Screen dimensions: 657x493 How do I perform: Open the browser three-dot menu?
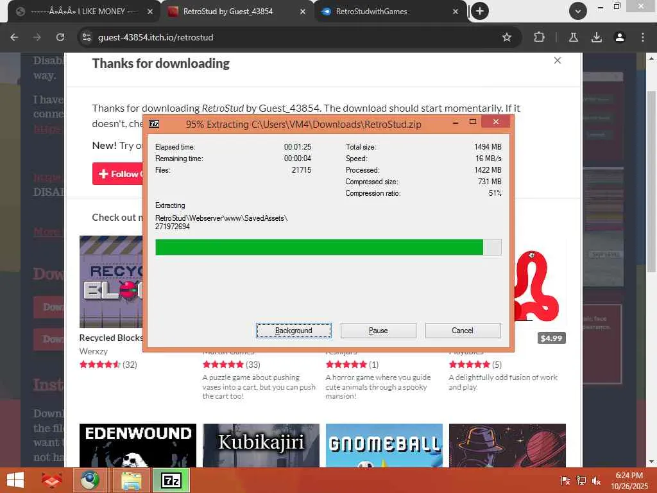(642, 37)
